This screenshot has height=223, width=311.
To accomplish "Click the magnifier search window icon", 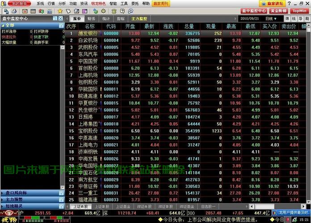I will tap(76, 11).
